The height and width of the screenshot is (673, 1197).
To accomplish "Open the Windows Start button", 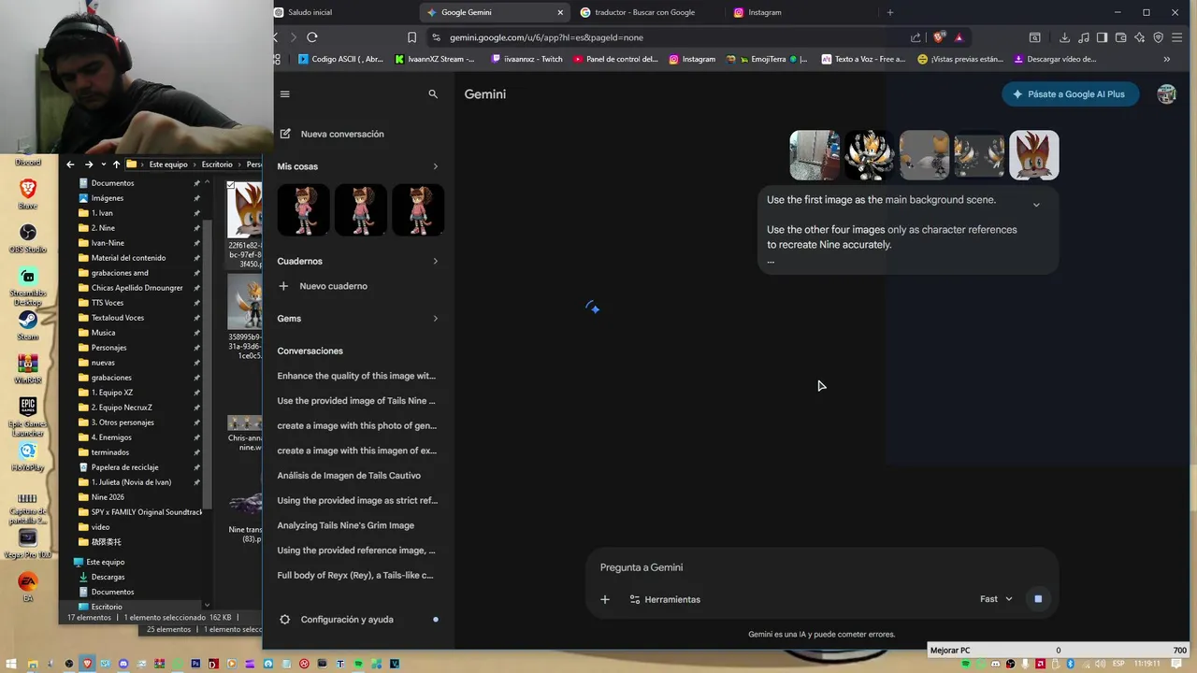I will point(11,664).
